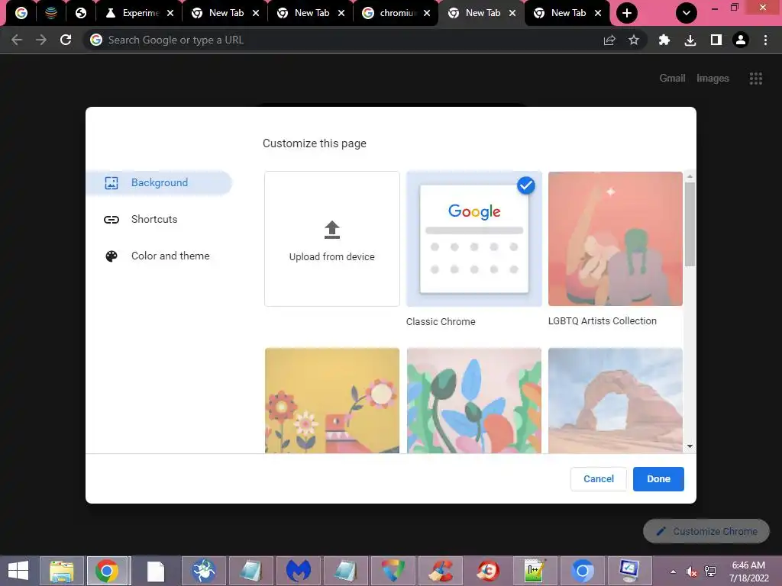This screenshot has height=586, width=782.
Task: Open Color and theme section
Action: [159, 256]
